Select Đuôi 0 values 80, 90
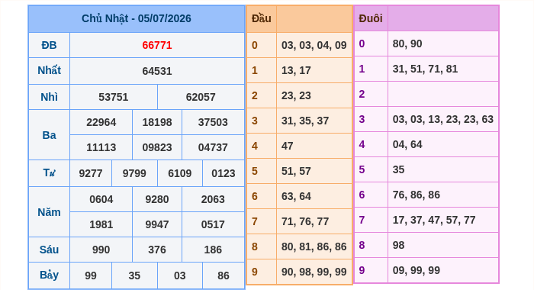534x290 pixels. click(x=407, y=44)
